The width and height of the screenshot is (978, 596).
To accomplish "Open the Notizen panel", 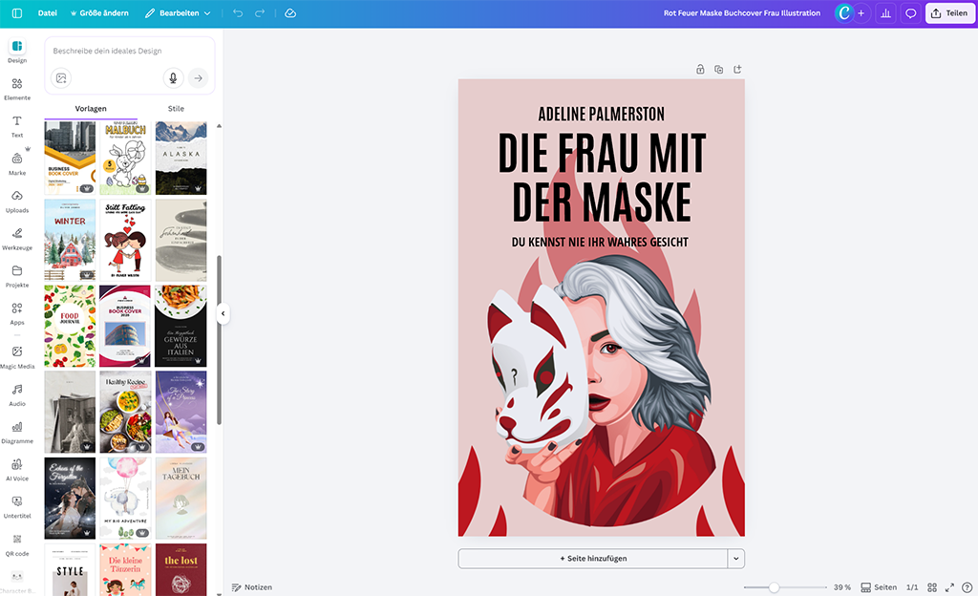I will click(x=251, y=587).
